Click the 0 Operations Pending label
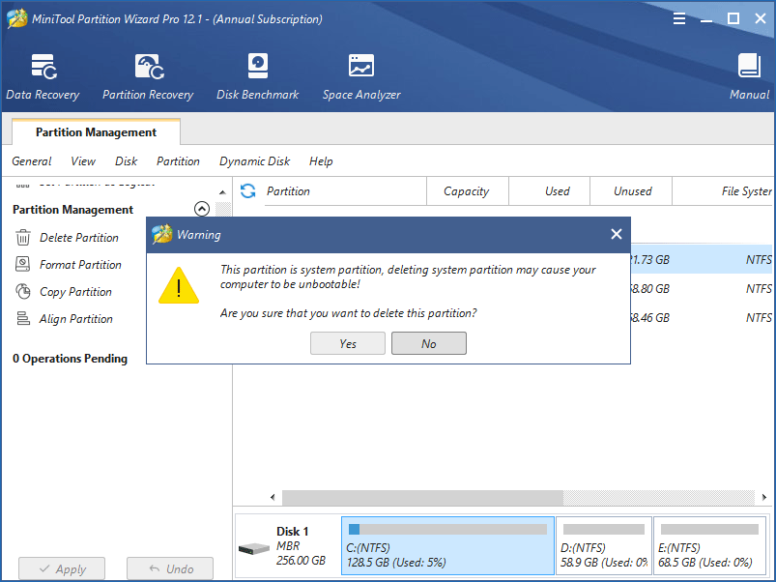Image resolution: width=776 pixels, height=582 pixels. (x=70, y=359)
